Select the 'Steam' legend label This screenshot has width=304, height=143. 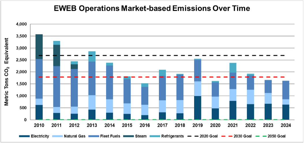142,136
